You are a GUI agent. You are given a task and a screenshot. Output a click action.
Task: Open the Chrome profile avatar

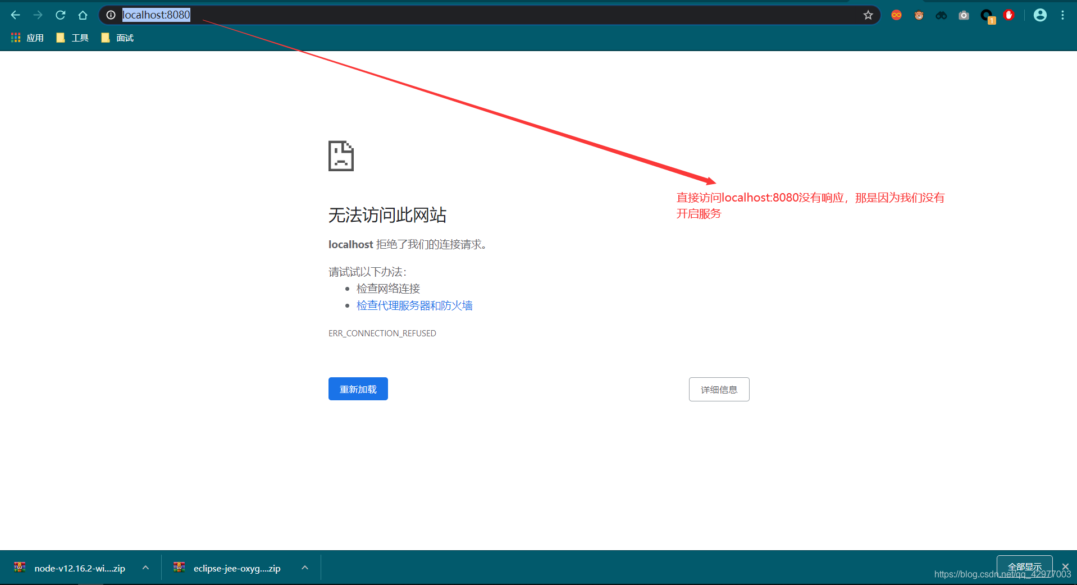[1039, 15]
